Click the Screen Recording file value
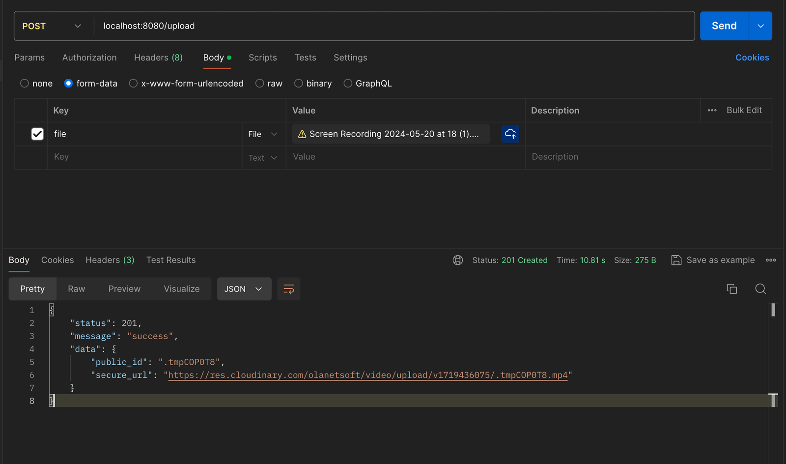 pyautogui.click(x=391, y=134)
